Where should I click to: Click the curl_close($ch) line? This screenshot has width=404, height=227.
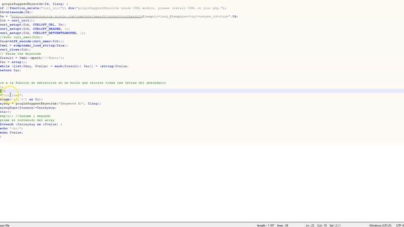15,49
